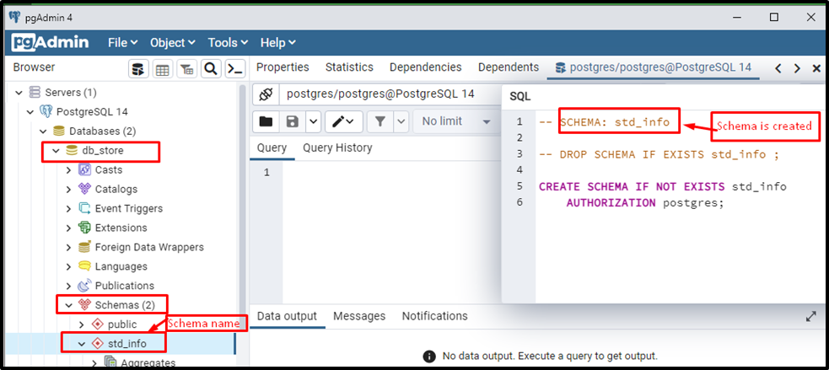The image size is (829, 370).
Task: Switch to the Query History tab
Action: coord(337,148)
